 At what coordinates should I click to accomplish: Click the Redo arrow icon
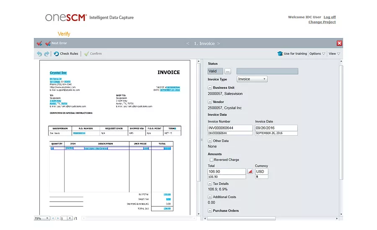point(46,54)
